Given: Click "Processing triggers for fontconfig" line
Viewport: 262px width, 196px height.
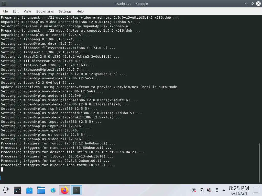Looking at the screenshot, I should point(58,143).
